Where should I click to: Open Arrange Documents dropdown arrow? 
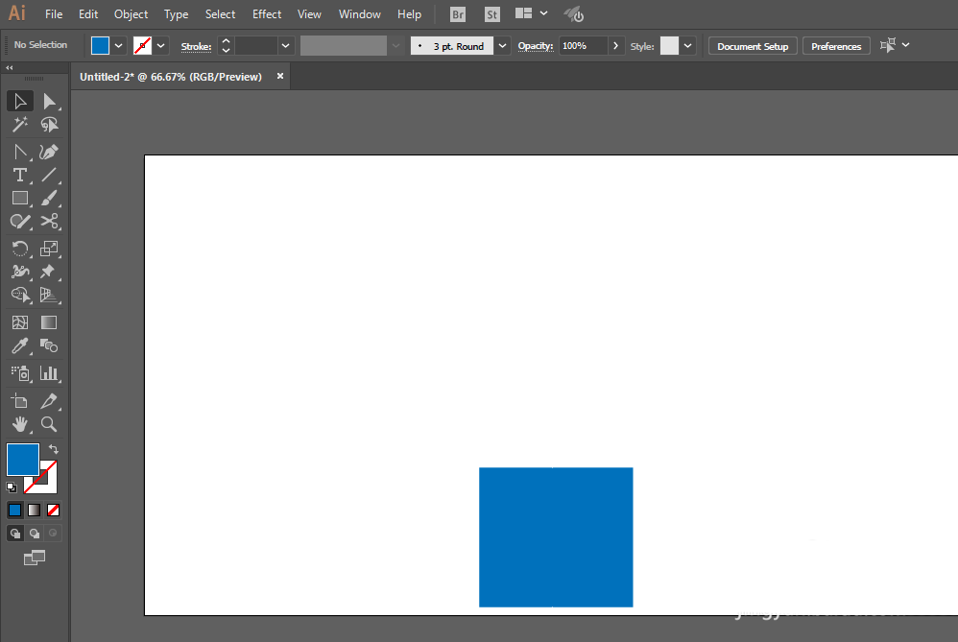coord(543,13)
